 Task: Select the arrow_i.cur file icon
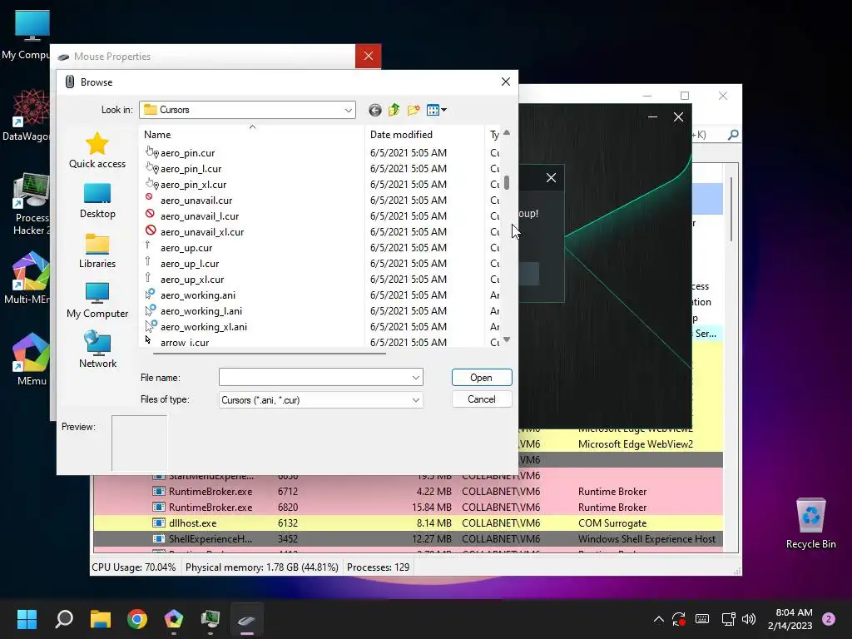click(148, 340)
